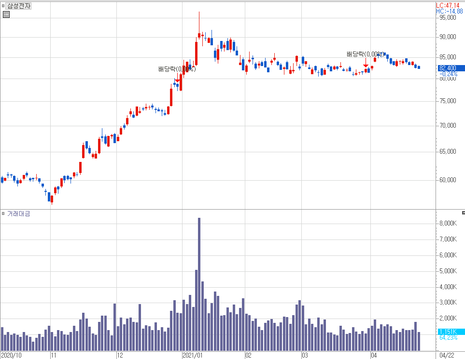Click the 2021/01 date axis label
This screenshot has width=465, height=359.
coord(192,356)
